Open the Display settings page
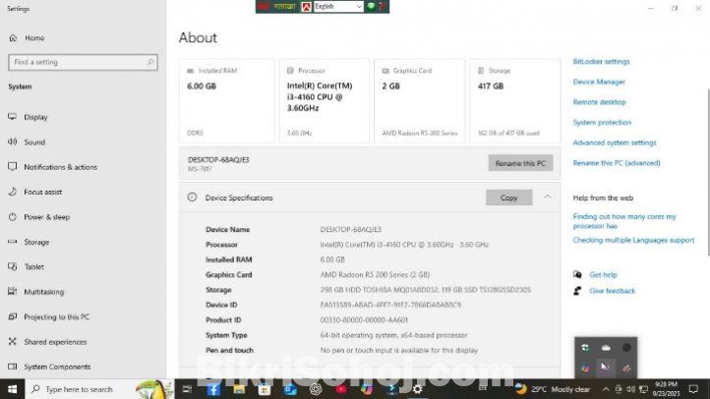Viewport: 710px width, 399px height. pyautogui.click(x=35, y=117)
